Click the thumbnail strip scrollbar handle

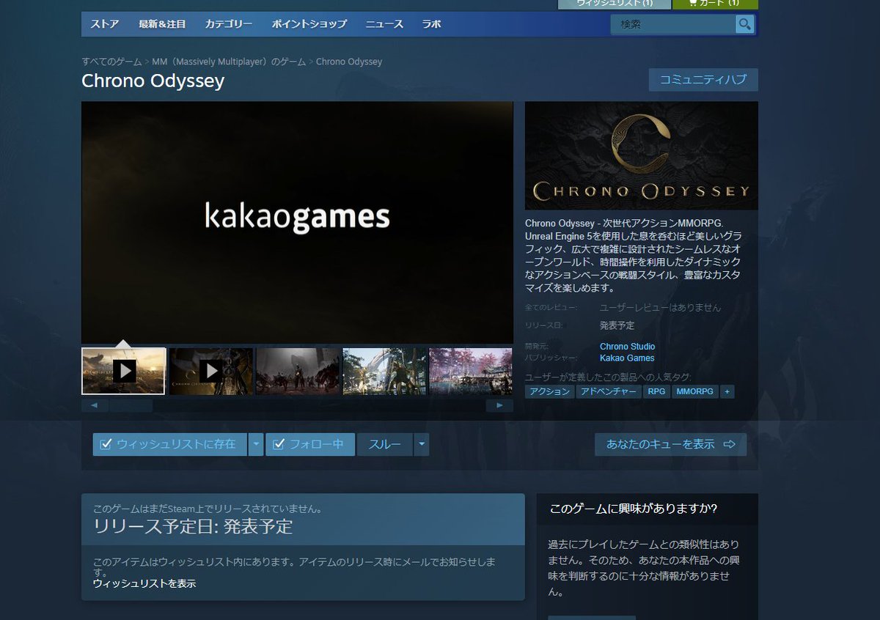[x=131, y=405]
